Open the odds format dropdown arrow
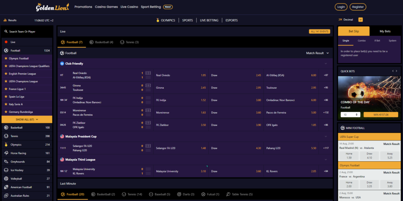Image resolution: width=403 pixels, height=201 pixels. 360,20
